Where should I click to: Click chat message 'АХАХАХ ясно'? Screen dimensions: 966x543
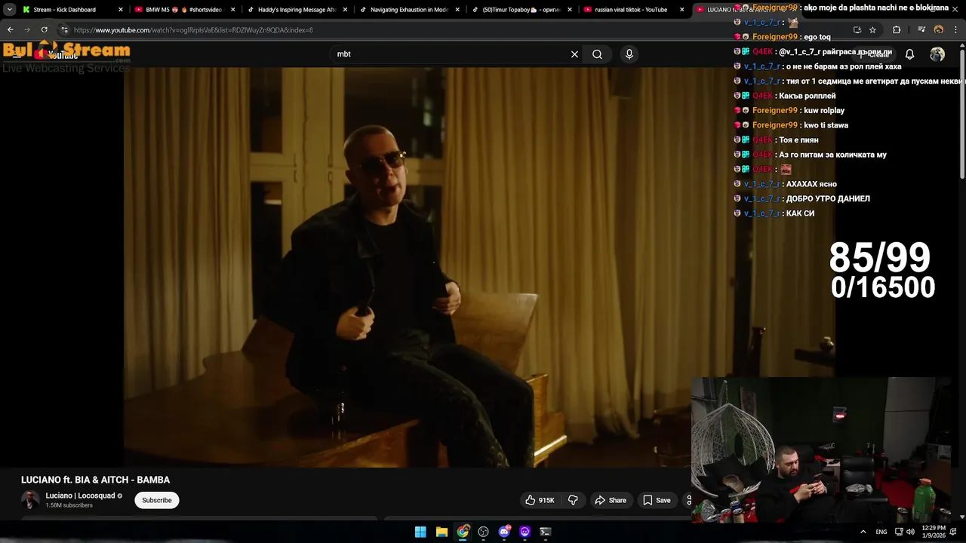point(811,184)
